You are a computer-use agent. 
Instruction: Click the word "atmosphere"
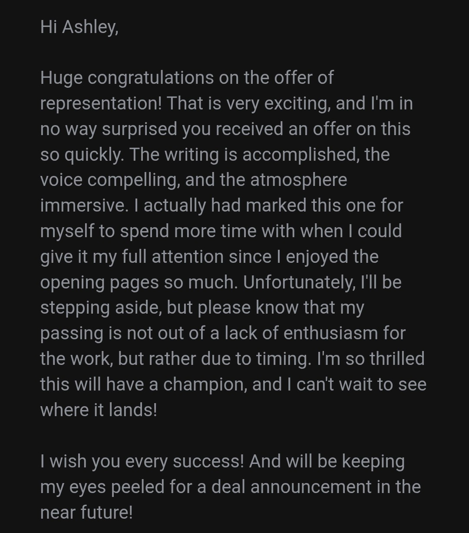pyautogui.click(x=299, y=180)
